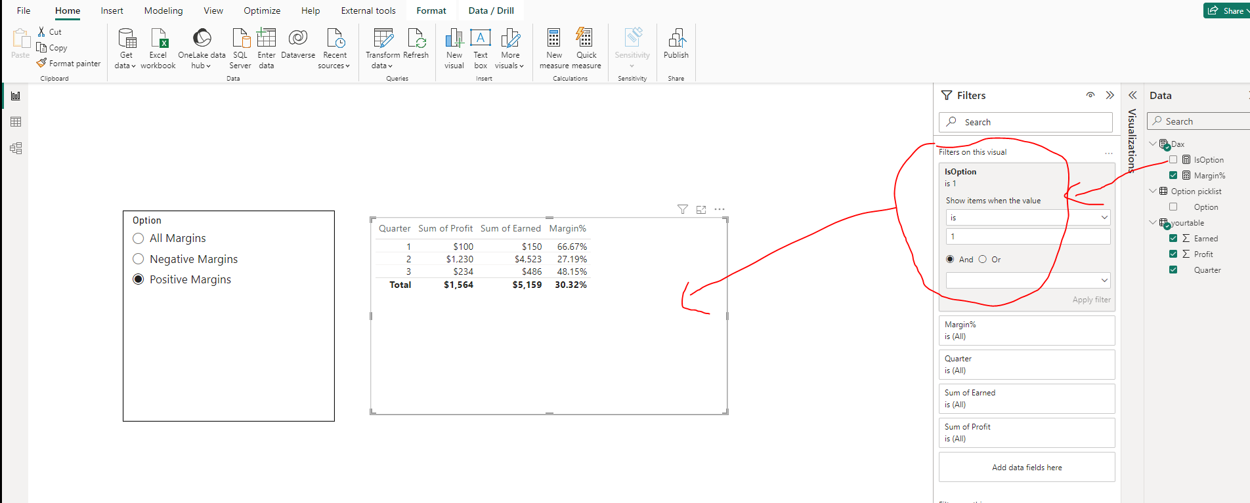Click the Copy command
This screenshot has height=503, width=1250.
click(x=52, y=48)
